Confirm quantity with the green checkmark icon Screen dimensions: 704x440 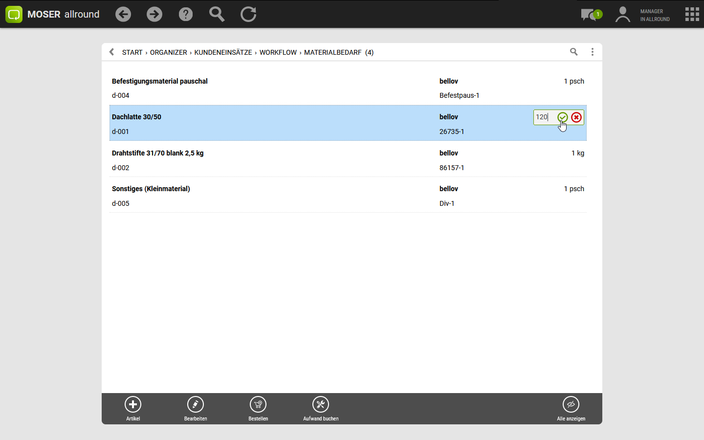562,117
